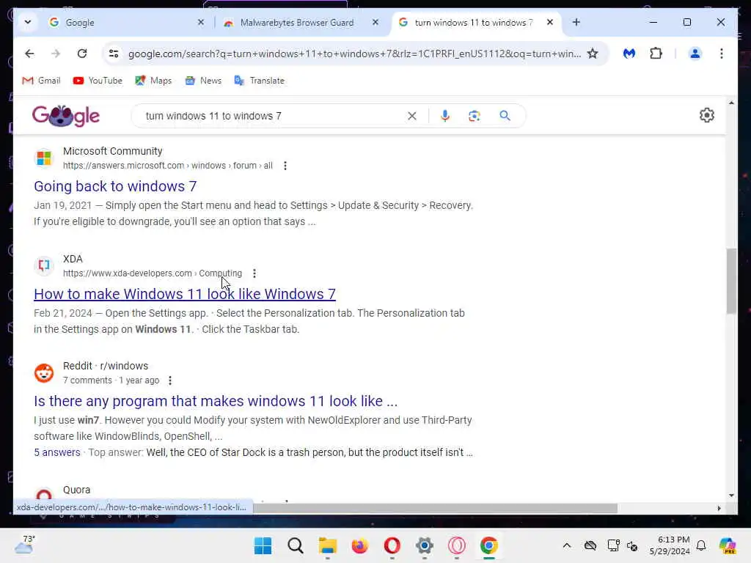Clear the search query with X
Viewport: 751px width, 563px height.
(x=412, y=116)
